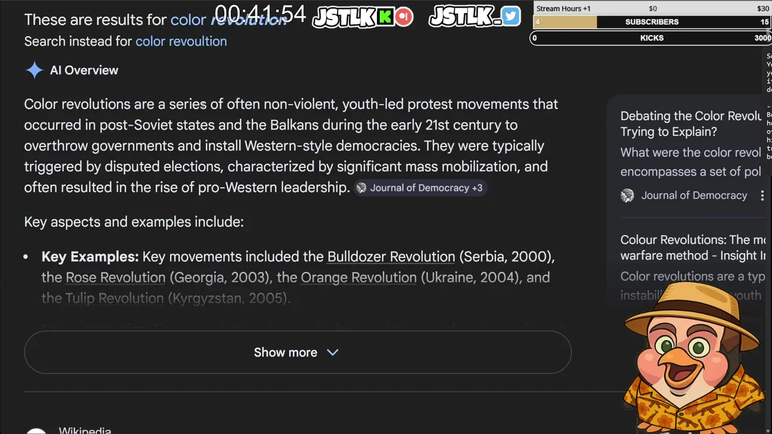Open the Bulldozer Revolution link
Screen dimensions: 772x434
(x=391, y=257)
